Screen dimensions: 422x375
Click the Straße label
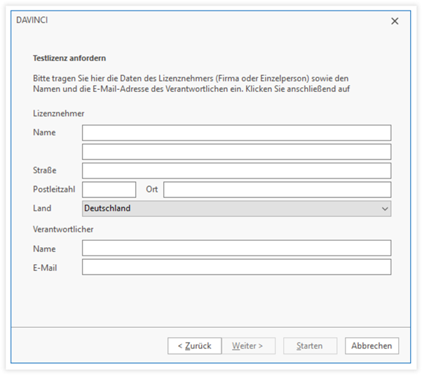[44, 171]
